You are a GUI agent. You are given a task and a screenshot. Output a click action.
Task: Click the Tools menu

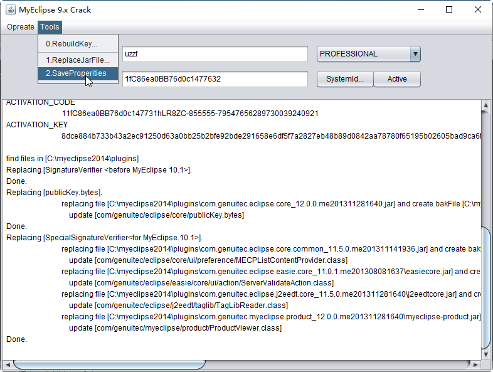coord(50,27)
